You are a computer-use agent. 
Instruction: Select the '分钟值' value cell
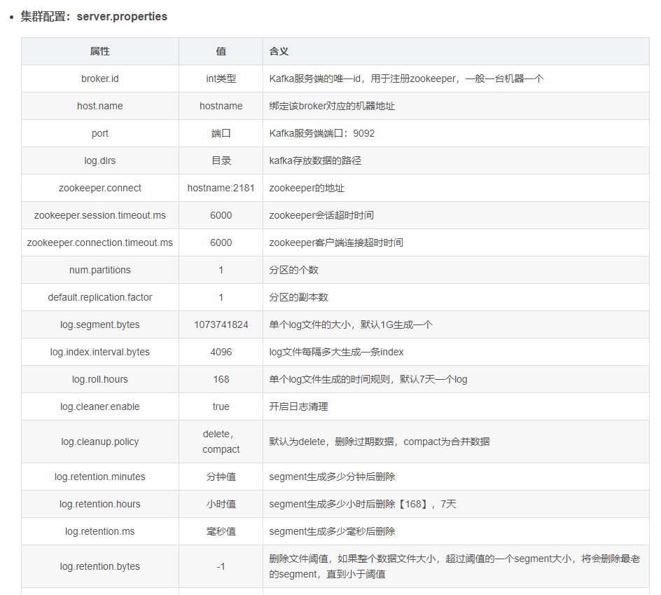tap(221, 477)
